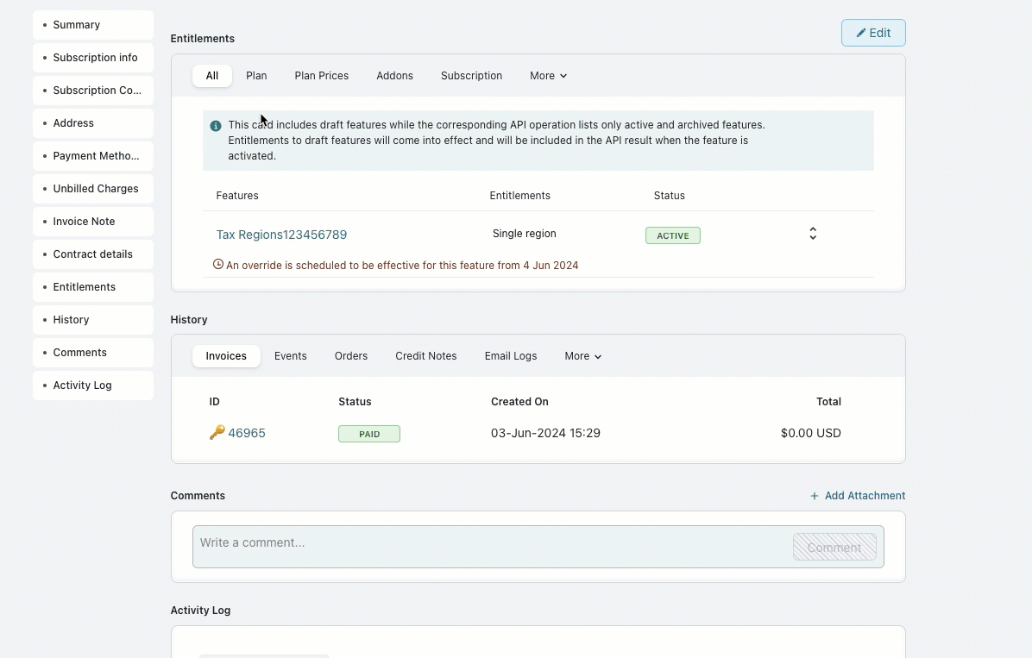Open the Subscription tab in Entitlements

pos(471,76)
